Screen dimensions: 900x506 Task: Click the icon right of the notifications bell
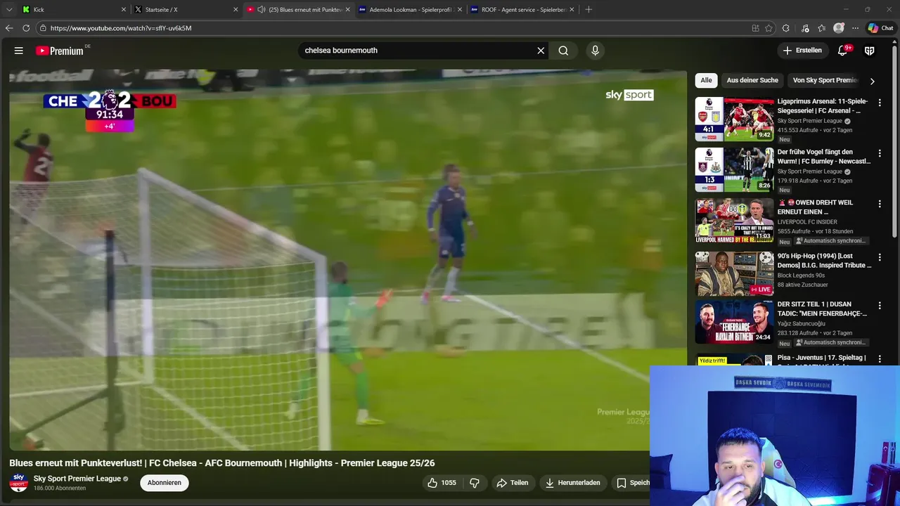pos(869,51)
